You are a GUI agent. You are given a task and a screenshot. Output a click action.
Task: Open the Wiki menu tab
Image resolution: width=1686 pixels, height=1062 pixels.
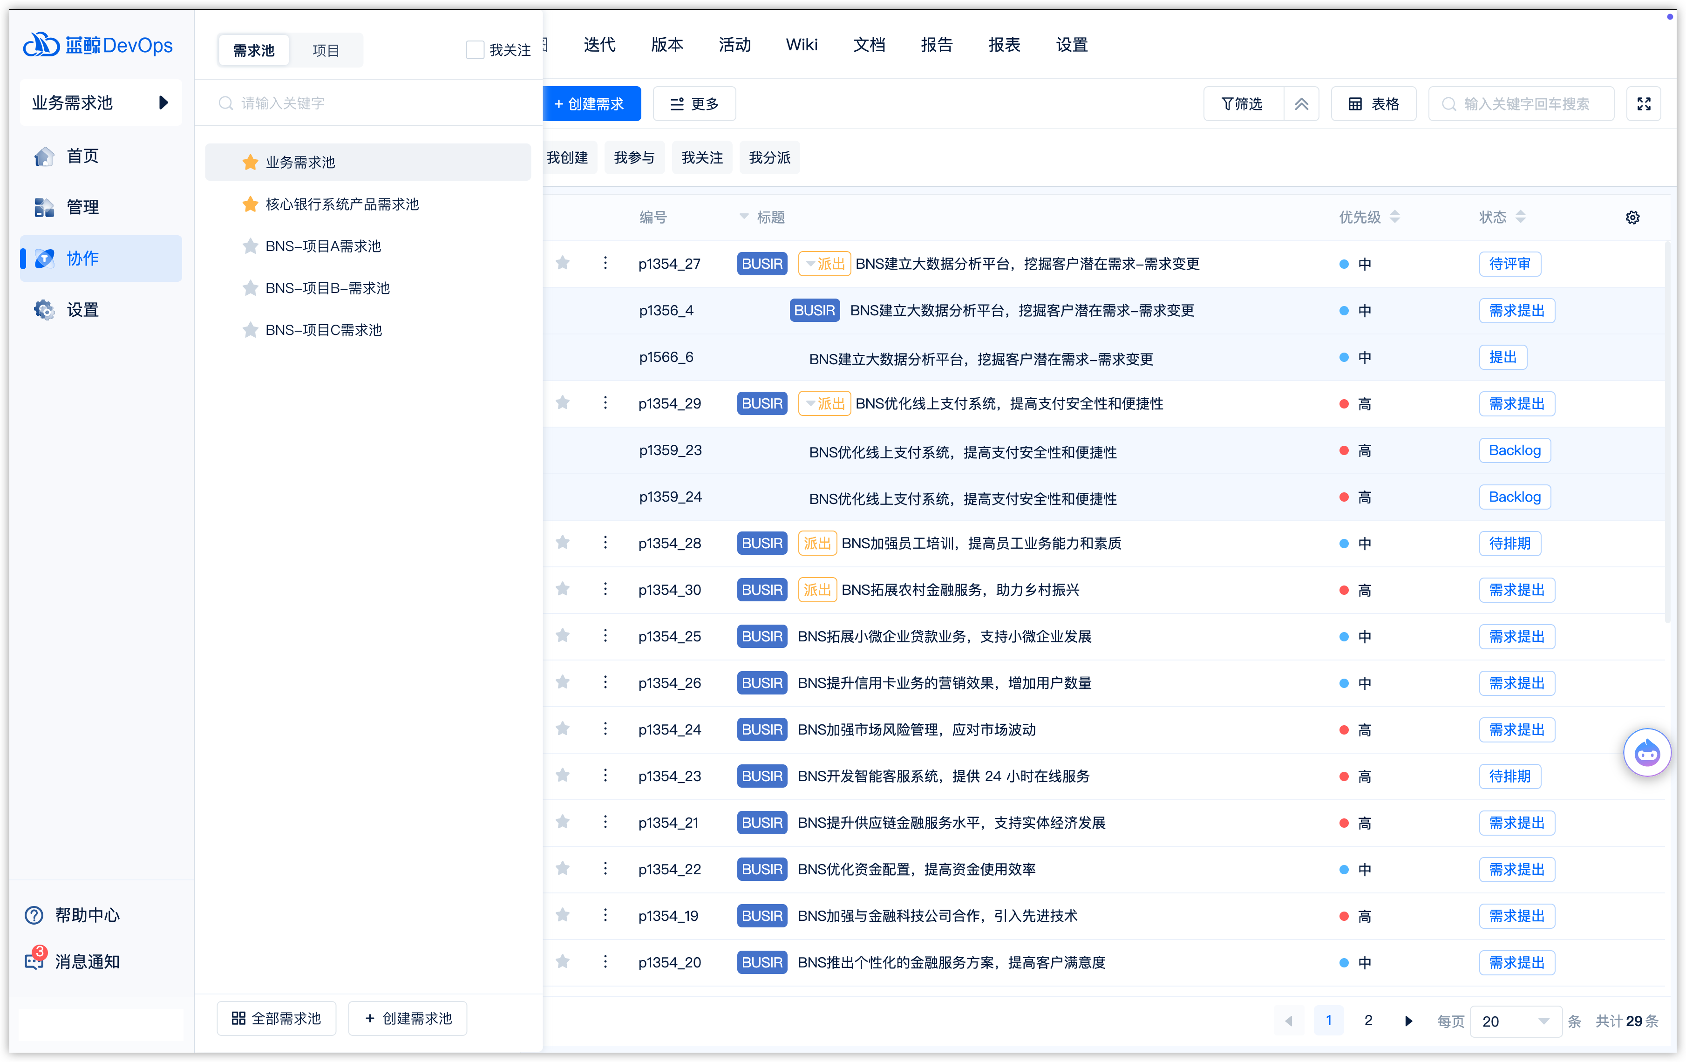pos(801,45)
